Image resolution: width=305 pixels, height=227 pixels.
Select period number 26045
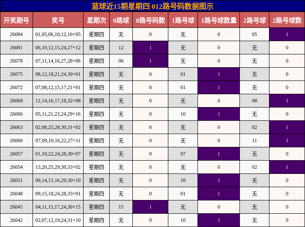16,207
